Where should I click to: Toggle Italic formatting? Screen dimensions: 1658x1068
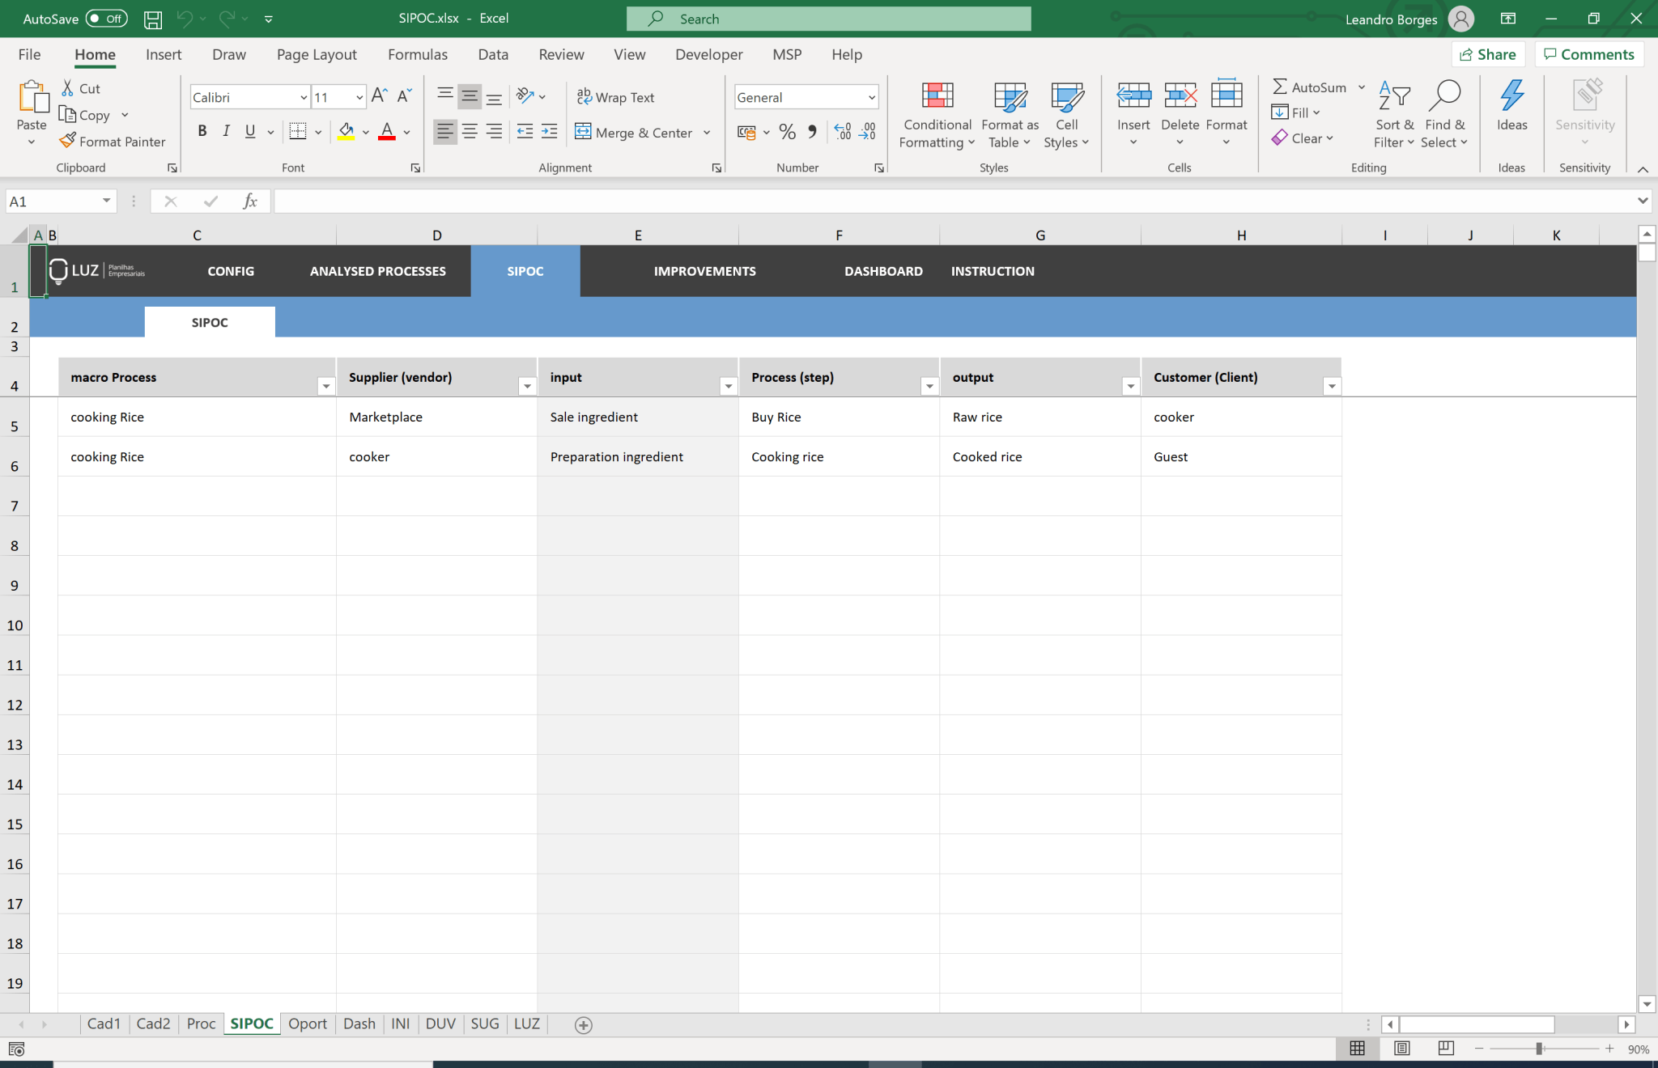(x=227, y=130)
